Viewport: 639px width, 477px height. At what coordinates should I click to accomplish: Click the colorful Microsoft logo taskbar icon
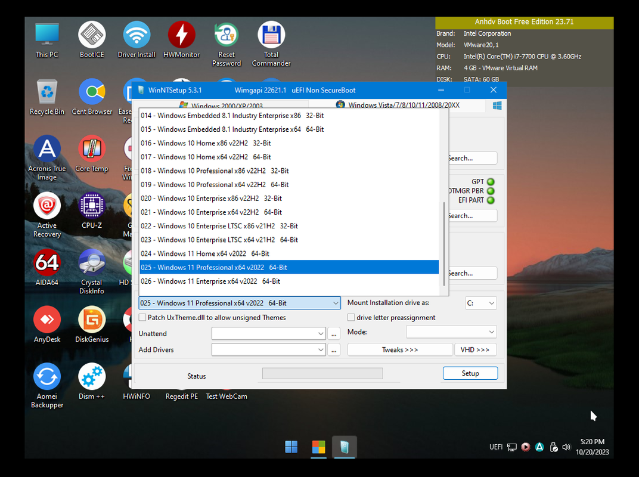click(318, 447)
